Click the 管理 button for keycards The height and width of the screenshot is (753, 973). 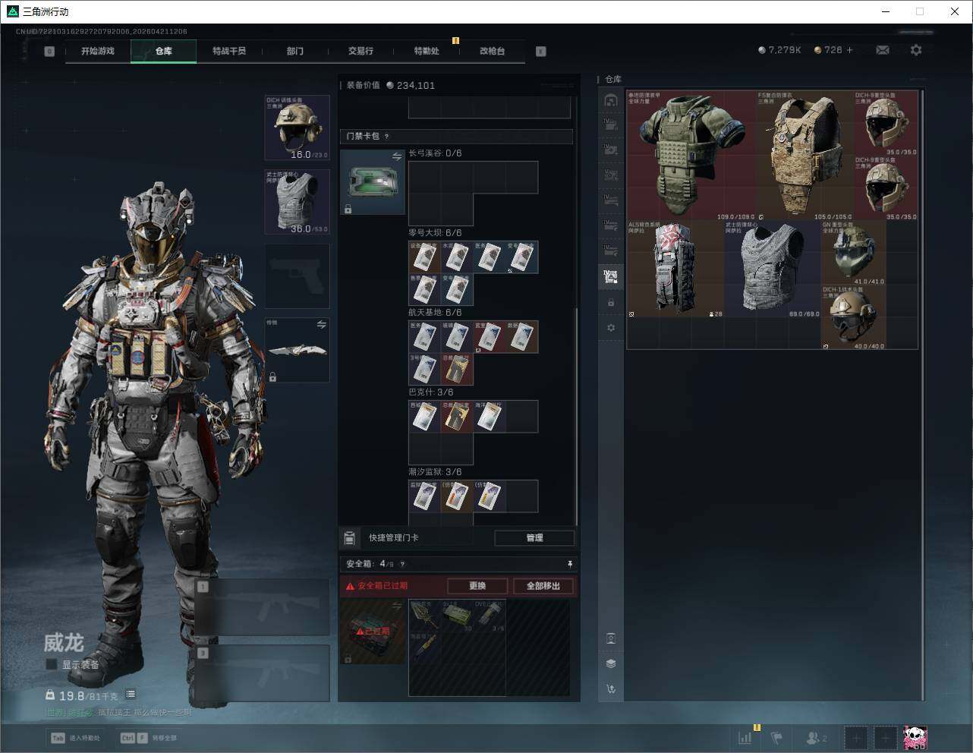pyautogui.click(x=534, y=537)
